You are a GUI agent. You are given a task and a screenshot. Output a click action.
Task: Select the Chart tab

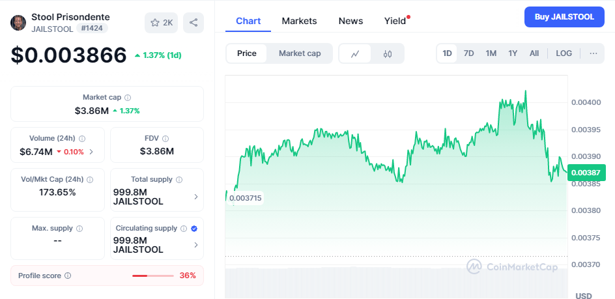[x=248, y=21]
